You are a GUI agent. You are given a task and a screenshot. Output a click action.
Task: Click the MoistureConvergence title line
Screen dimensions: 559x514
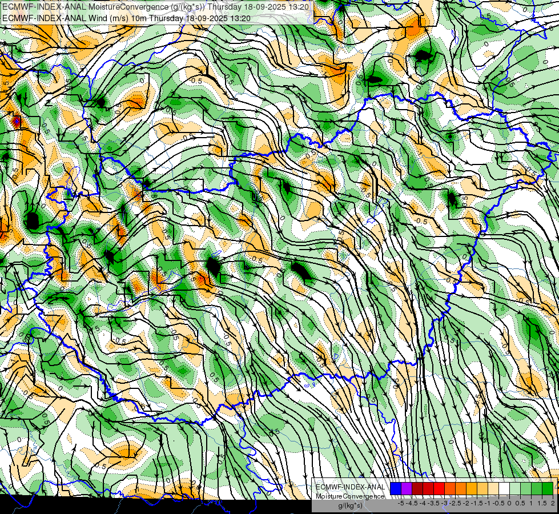[x=155, y=6]
